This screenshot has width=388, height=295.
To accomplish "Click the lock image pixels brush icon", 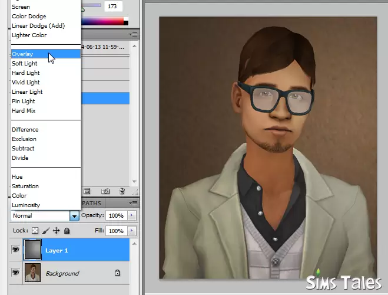I will [x=45, y=231].
